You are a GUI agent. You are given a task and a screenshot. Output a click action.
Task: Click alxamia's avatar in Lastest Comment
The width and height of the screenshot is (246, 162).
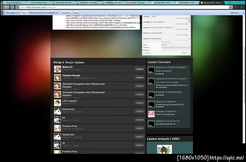(x=151, y=123)
